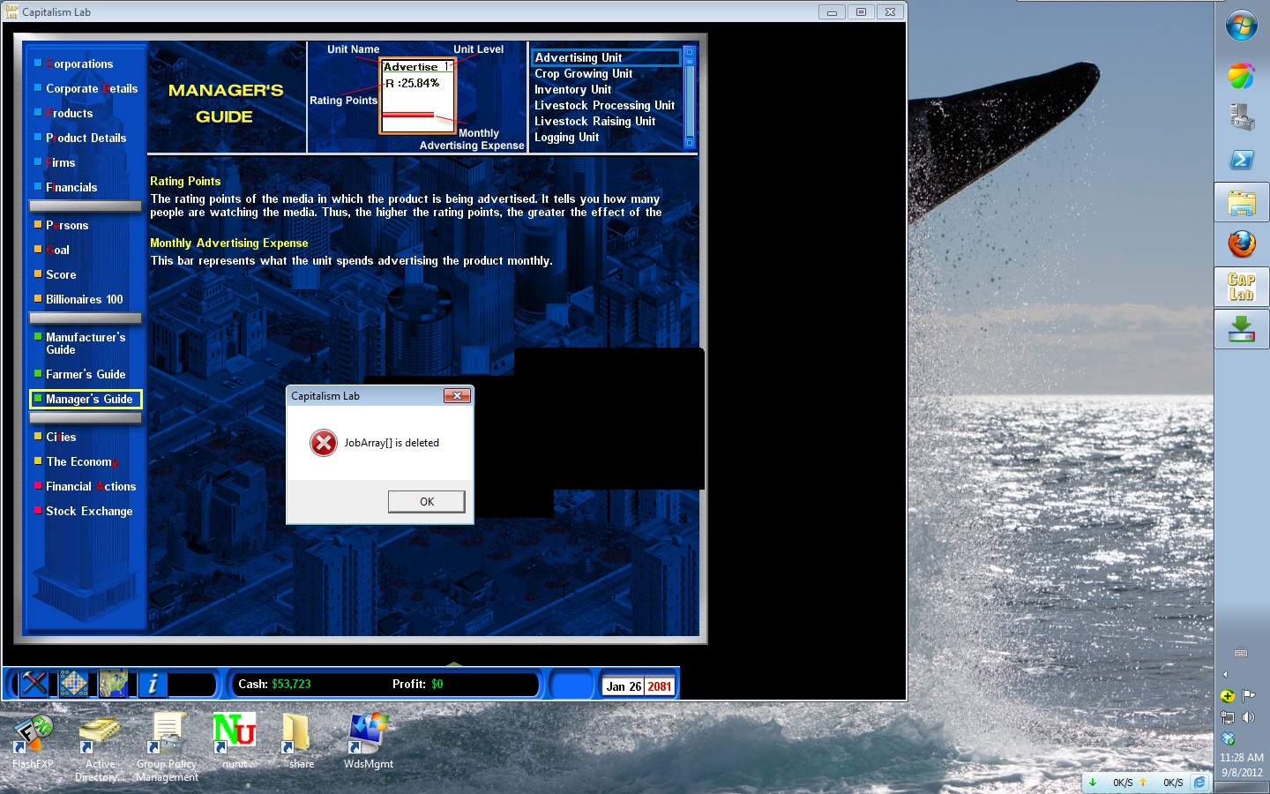Click the Show Desktop strip on taskbar
The image size is (1270, 794).
click(1242, 789)
